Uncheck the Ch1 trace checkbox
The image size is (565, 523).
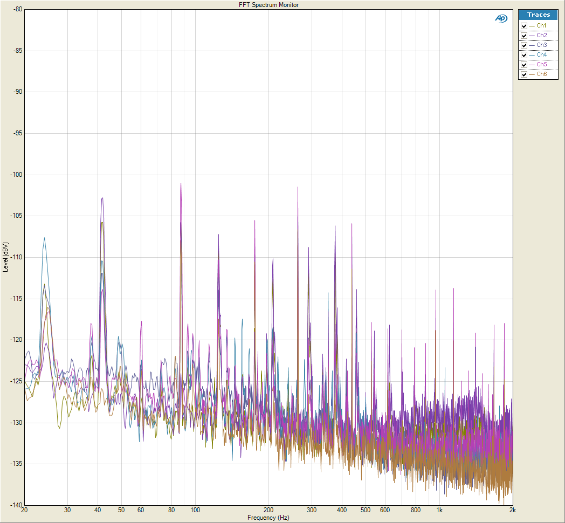click(x=524, y=26)
